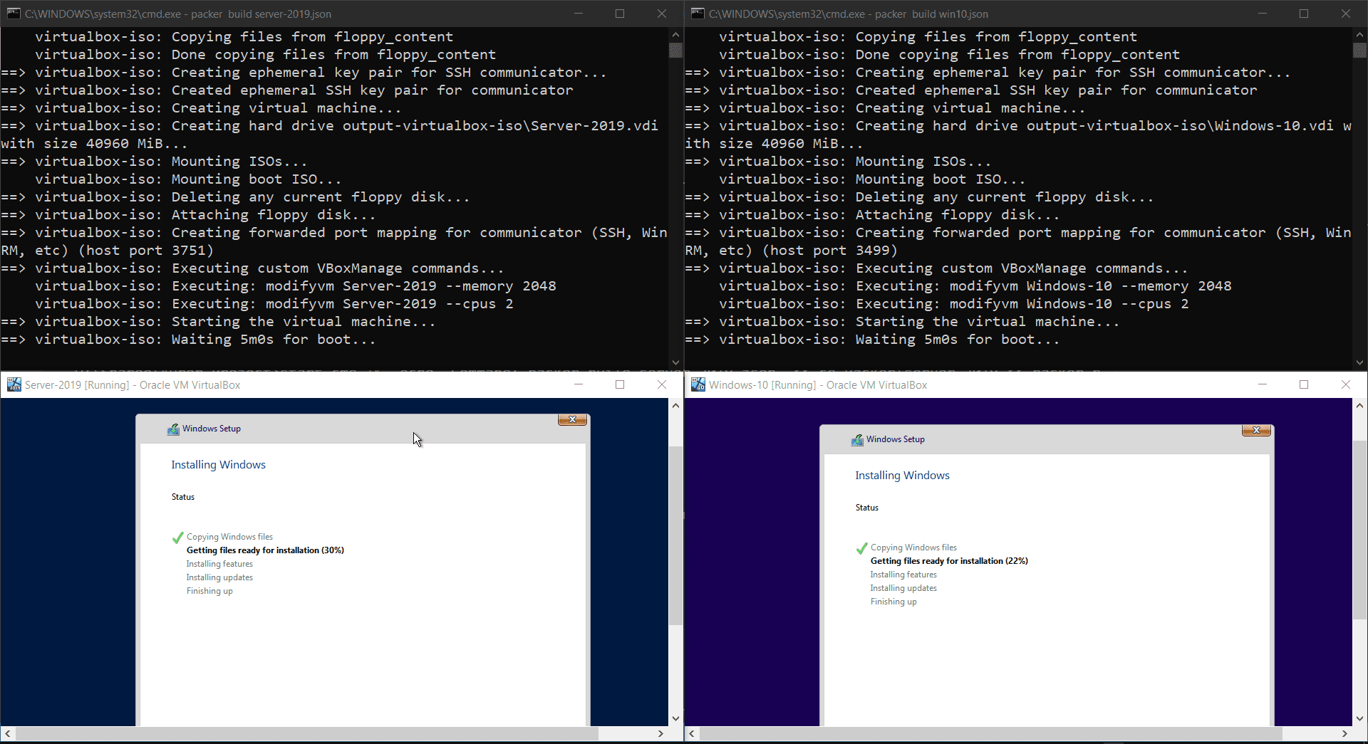The width and height of the screenshot is (1368, 744).
Task: Click scroll left arrow in Windows-10 VM window
Action: (x=692, y=733)
